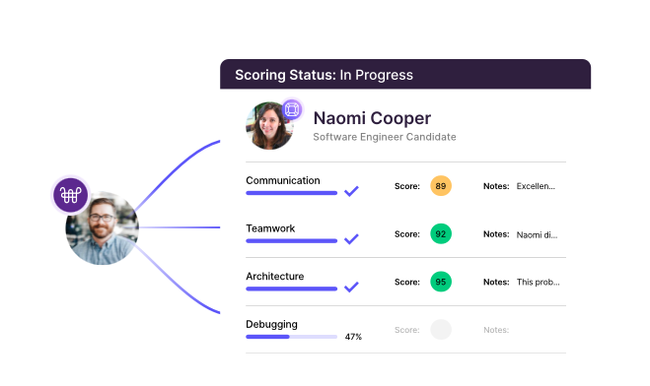
Task: Click the green Teamwork score 92
Action: [x=441, y=233]
